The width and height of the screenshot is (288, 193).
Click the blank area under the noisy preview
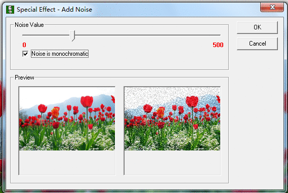point(172,163)
